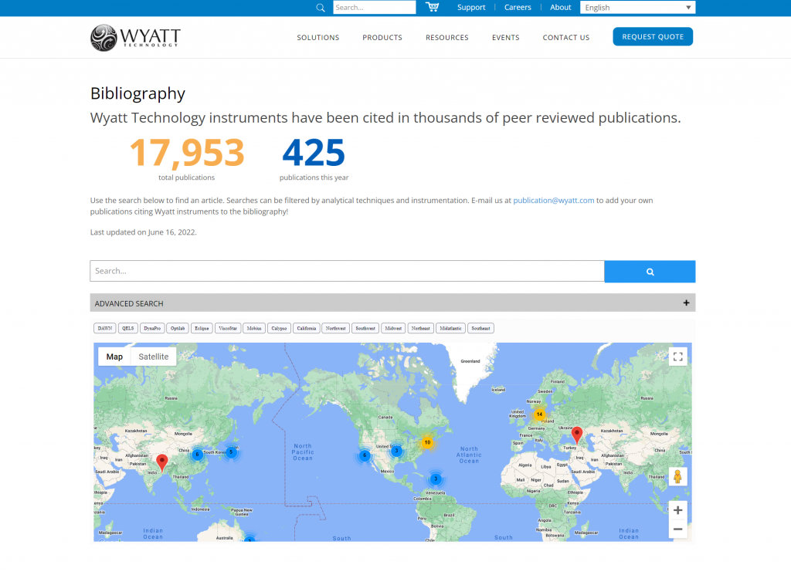Open the Solutions menu
The height and width of the screenshot is (575, 791).
tap(317, 38)
